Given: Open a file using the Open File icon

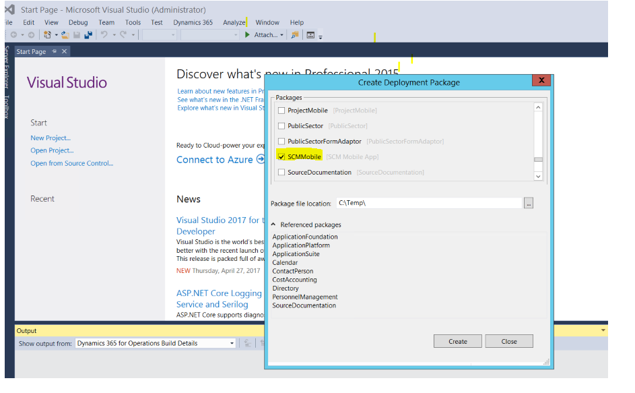Looking at the screenshot, I should click(64, 34).
